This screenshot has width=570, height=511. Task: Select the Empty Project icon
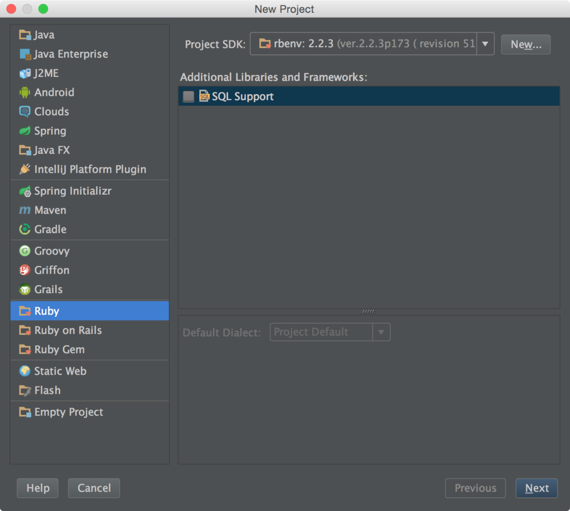[24, 412]
